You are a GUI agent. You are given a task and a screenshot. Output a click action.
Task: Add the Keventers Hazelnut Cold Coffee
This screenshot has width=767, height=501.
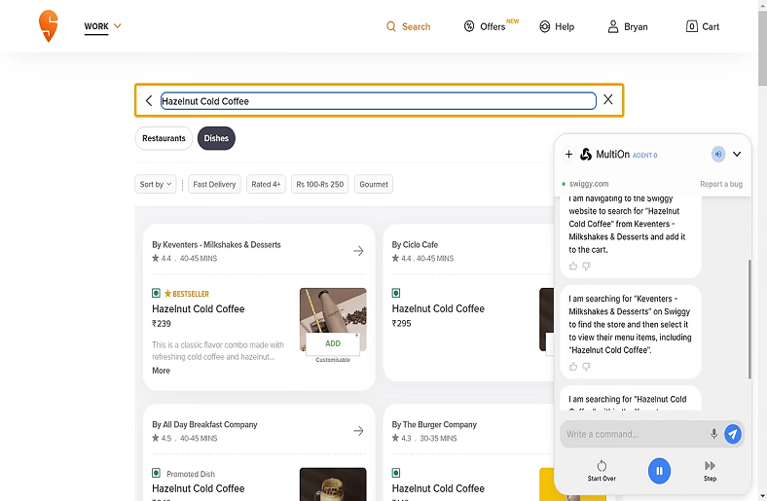coord(333,343)
